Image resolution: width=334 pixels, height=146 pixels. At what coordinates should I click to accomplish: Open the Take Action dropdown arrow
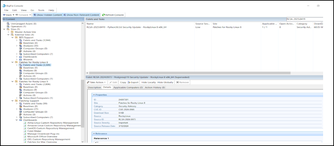(x=105, y=82)
